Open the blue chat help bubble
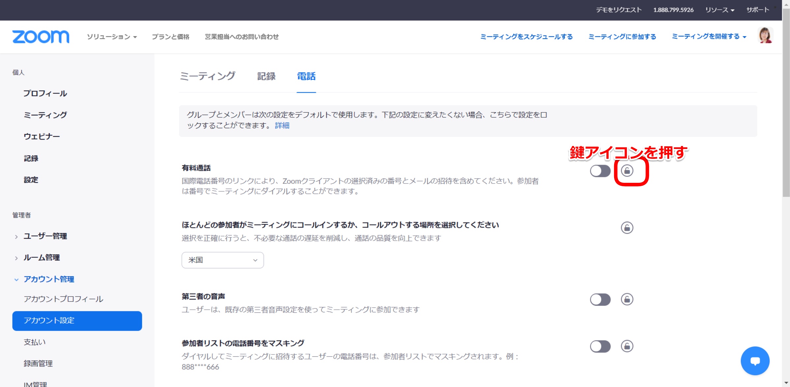The height and width of the screenshot is (387, 790). point(755,361)
